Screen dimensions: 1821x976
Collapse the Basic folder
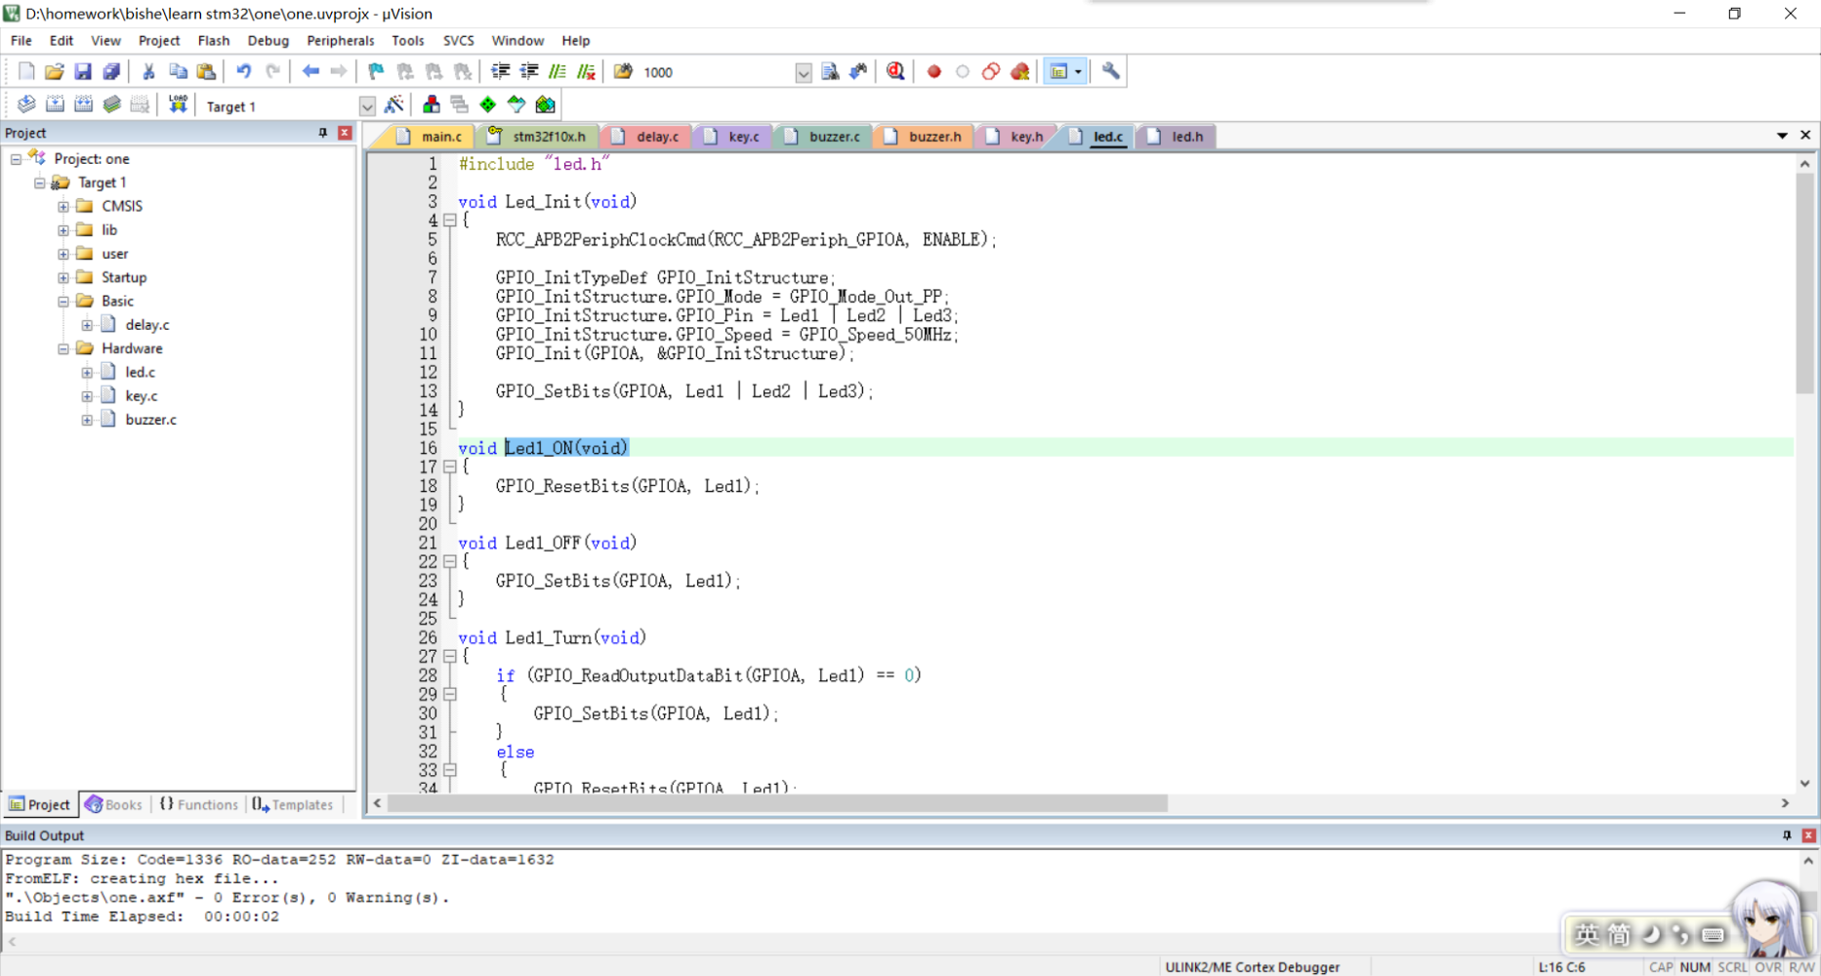(x=63, y=302)
